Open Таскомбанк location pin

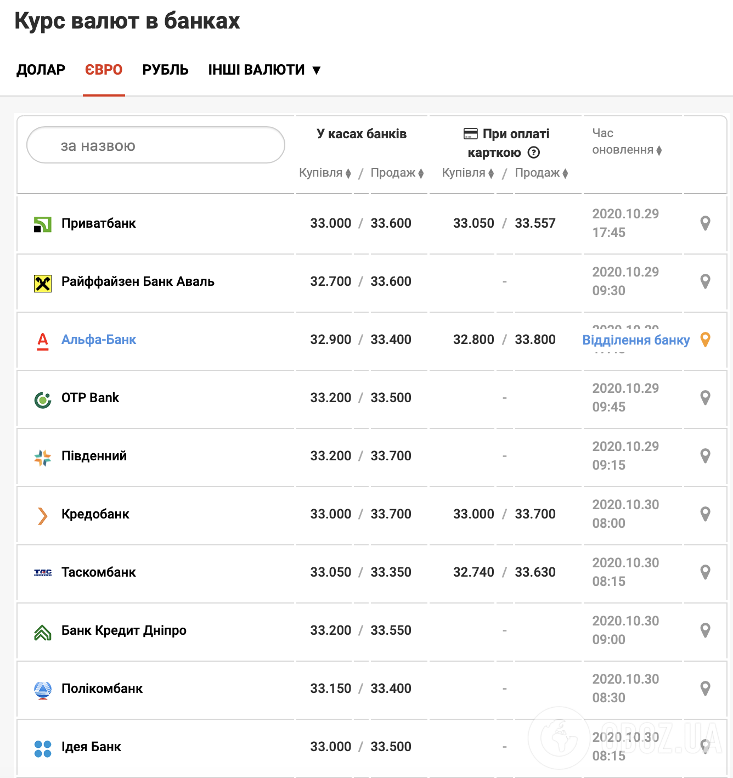tap(706, 572)
